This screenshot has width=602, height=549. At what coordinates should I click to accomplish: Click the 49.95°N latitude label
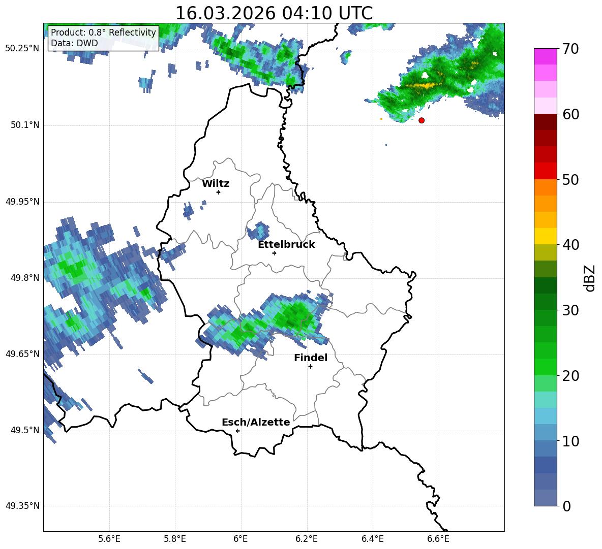pos(22,202)
